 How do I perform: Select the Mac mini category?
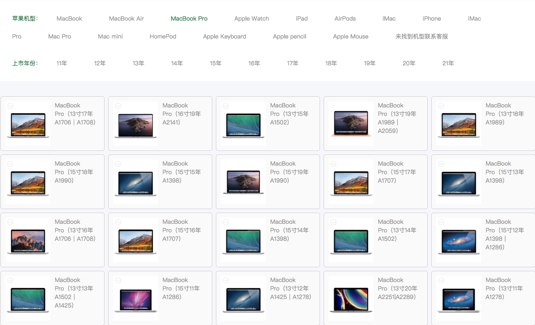110,36
